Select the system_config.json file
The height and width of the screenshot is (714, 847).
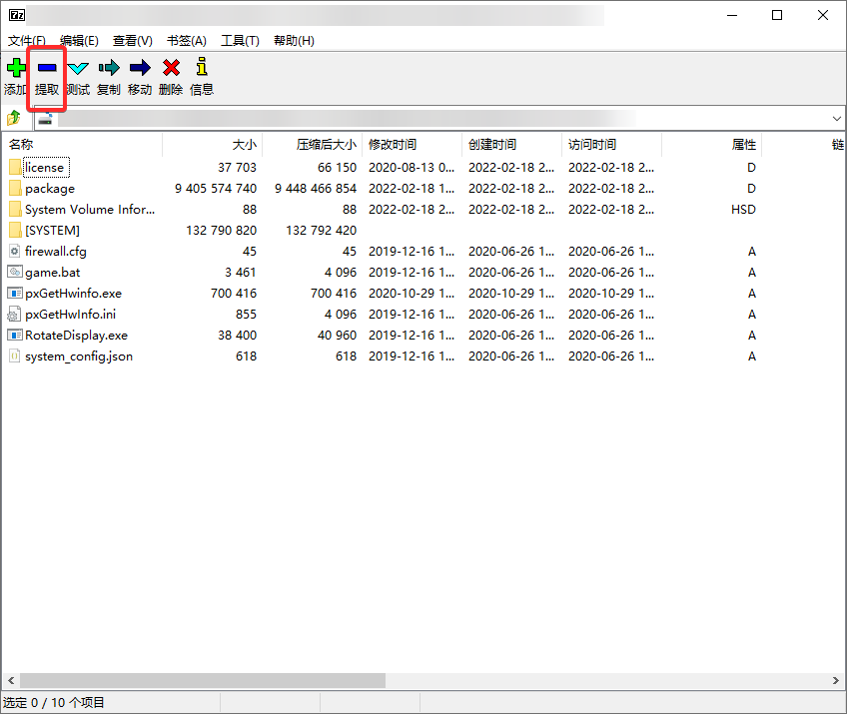[x=78, y=357]
